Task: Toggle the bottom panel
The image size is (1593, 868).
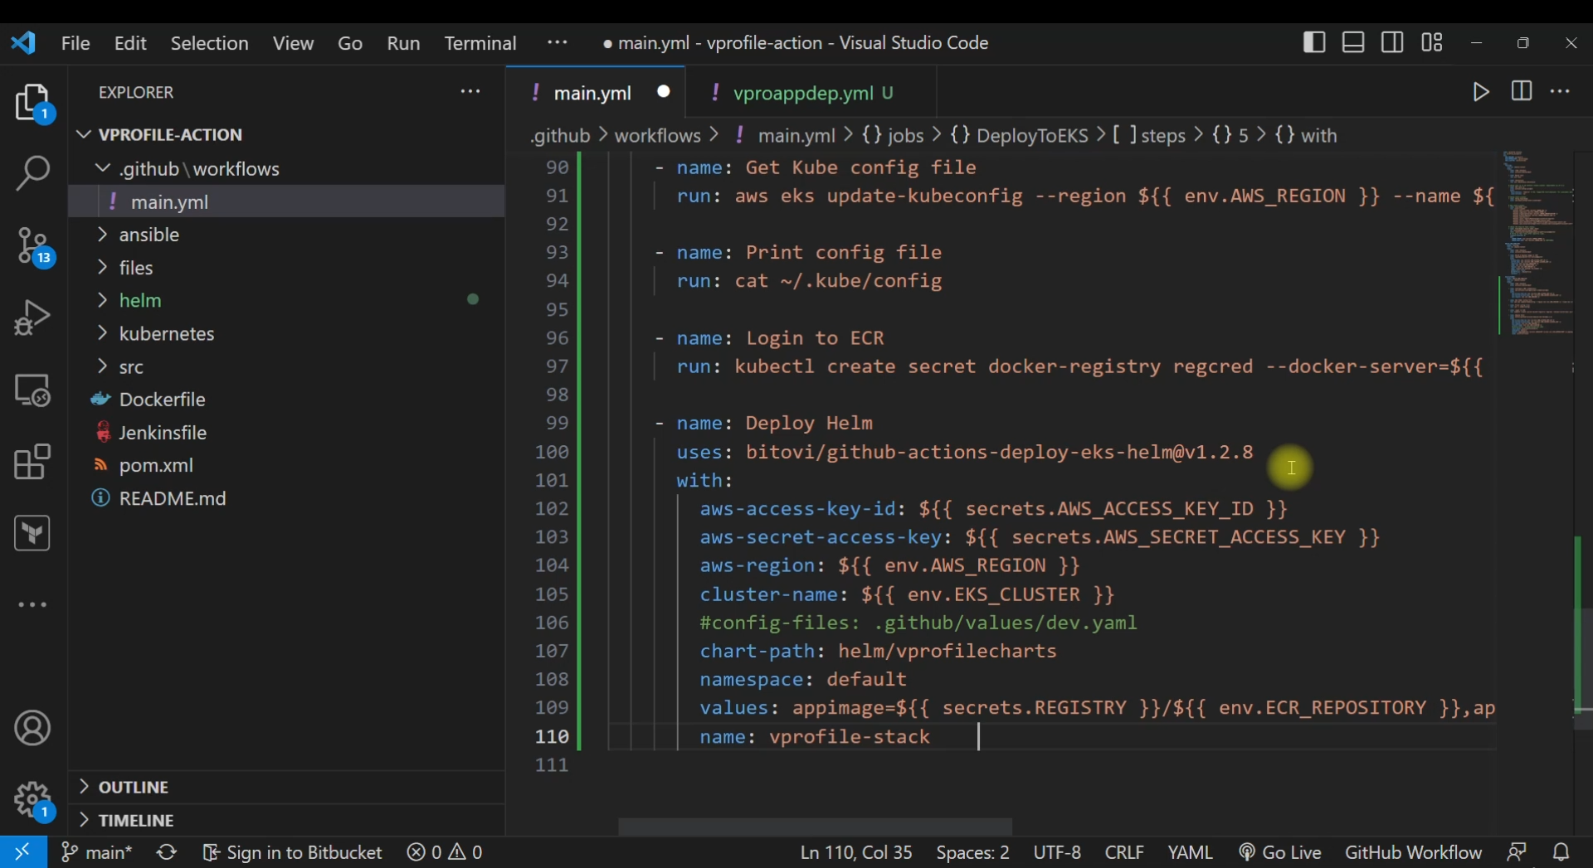Action: click(1353, 42)
